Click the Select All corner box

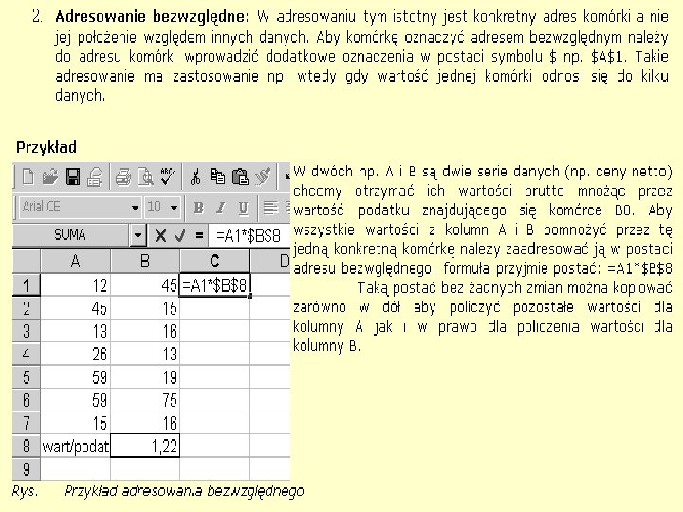pos(27,261)
